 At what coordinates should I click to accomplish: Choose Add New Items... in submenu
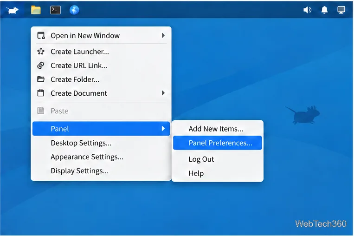218,129
